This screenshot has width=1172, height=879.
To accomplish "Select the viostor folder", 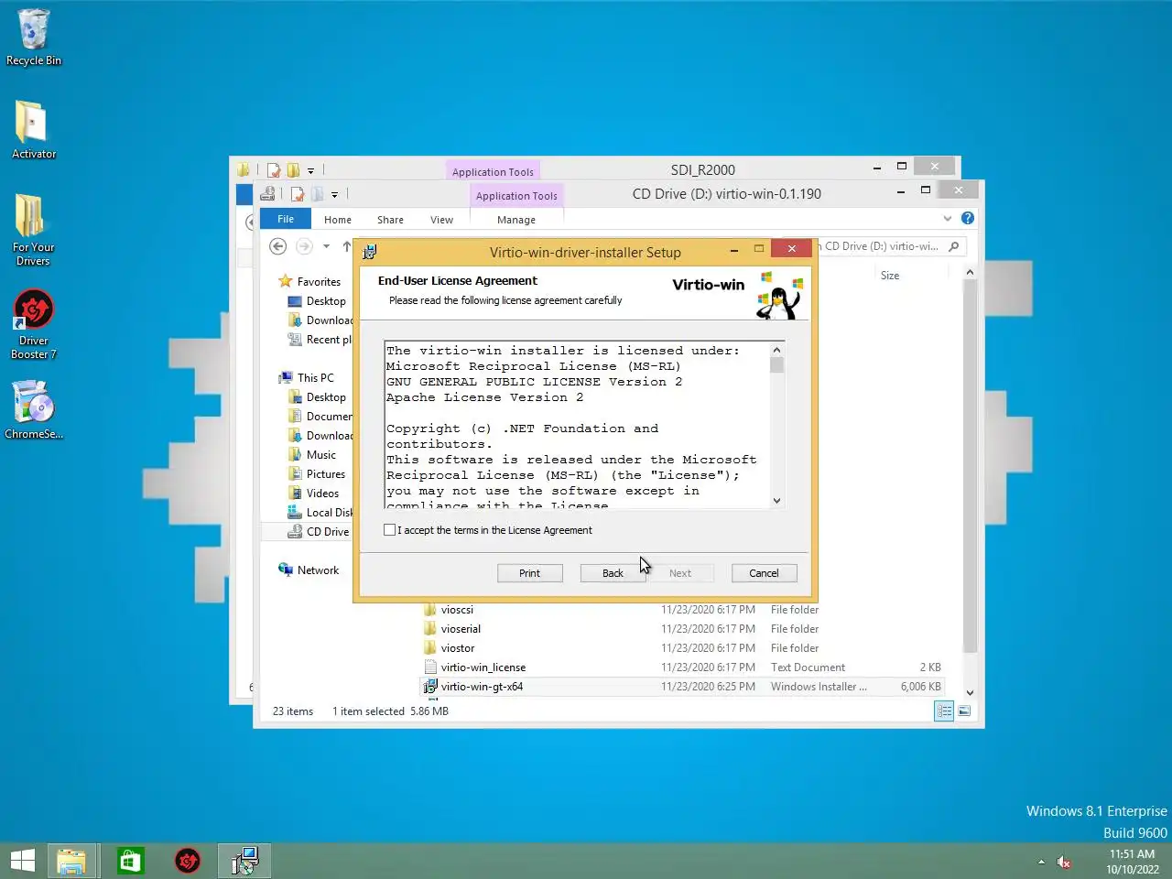I will click(458, 648).
